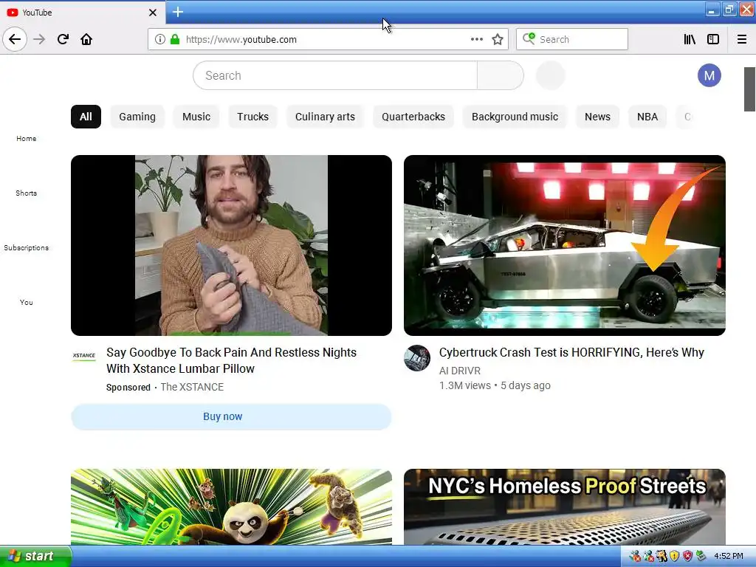The width and height of the screenshot is (756, 567).
Task: Visit the AI DRIVR channel name link
Action: 459,371
